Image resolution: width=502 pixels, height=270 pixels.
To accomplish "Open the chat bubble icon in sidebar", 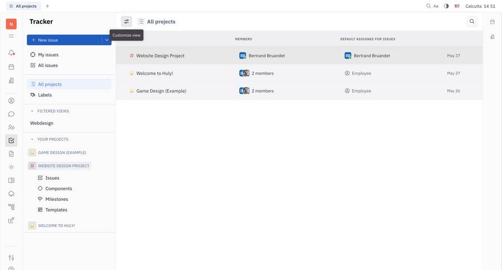I will pos(11,114).
